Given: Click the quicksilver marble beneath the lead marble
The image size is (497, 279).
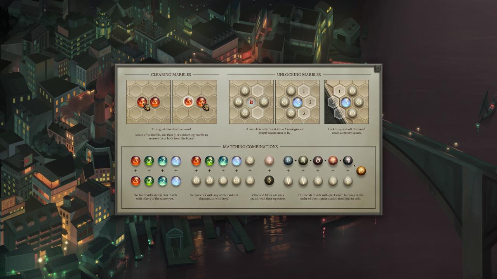Looking at the screenshot, I should pyautogui.click(x=288, y=181).
